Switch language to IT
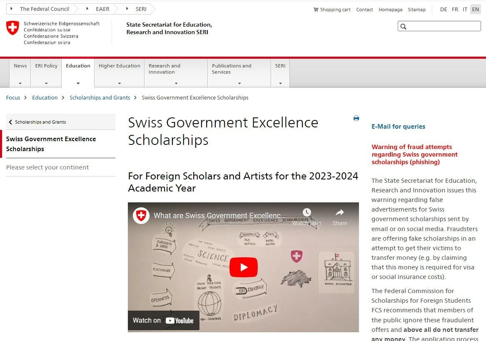 465,9
